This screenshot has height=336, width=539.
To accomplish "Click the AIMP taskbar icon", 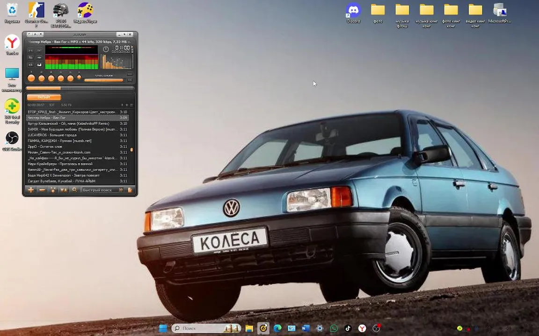I will (x=263, y=328).
